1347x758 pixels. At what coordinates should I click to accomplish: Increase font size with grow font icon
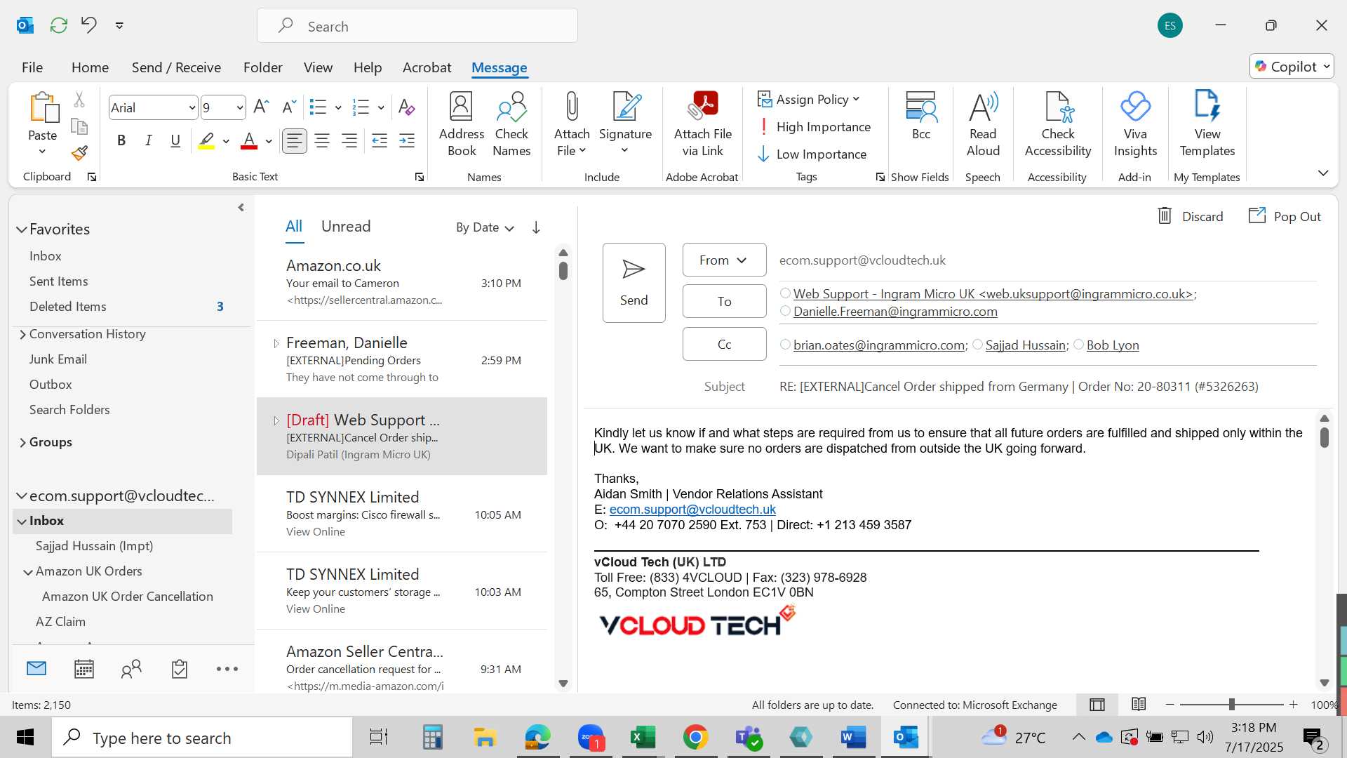[x=261, y=107]
